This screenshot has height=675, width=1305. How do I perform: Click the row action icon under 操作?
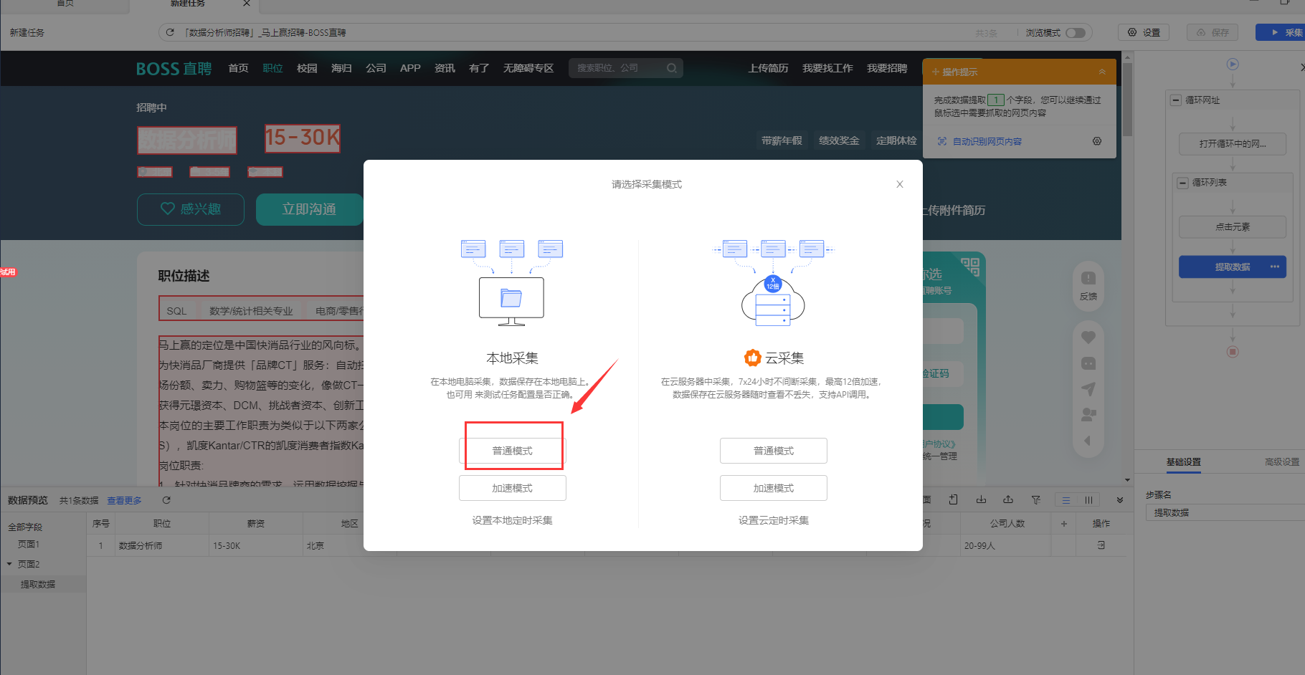point(1101,545)
